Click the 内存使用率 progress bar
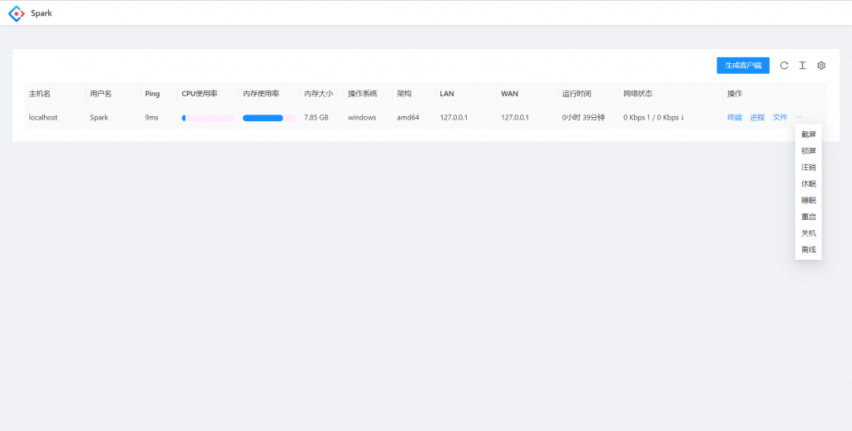The height and width of the screenshot is (431, 852). (269, 118)
